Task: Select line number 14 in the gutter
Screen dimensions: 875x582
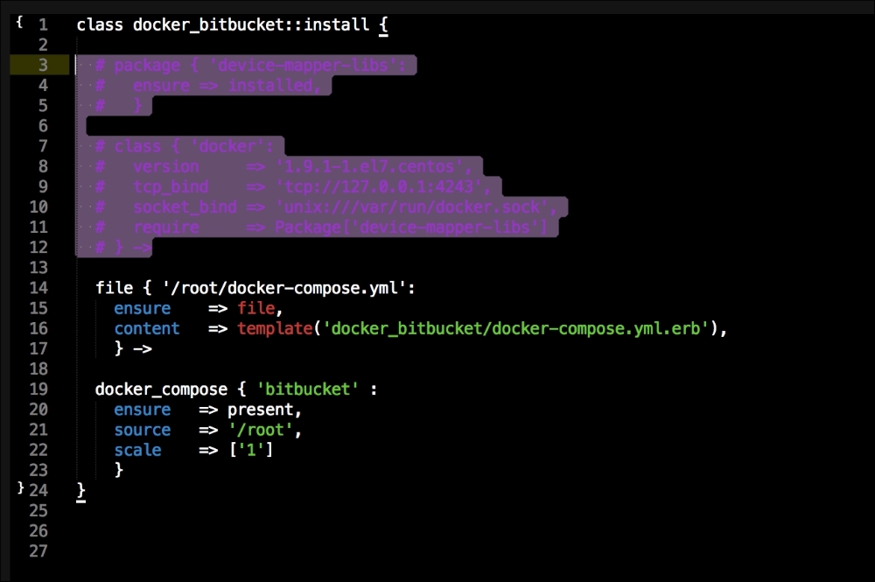Action: click(38, 288)
